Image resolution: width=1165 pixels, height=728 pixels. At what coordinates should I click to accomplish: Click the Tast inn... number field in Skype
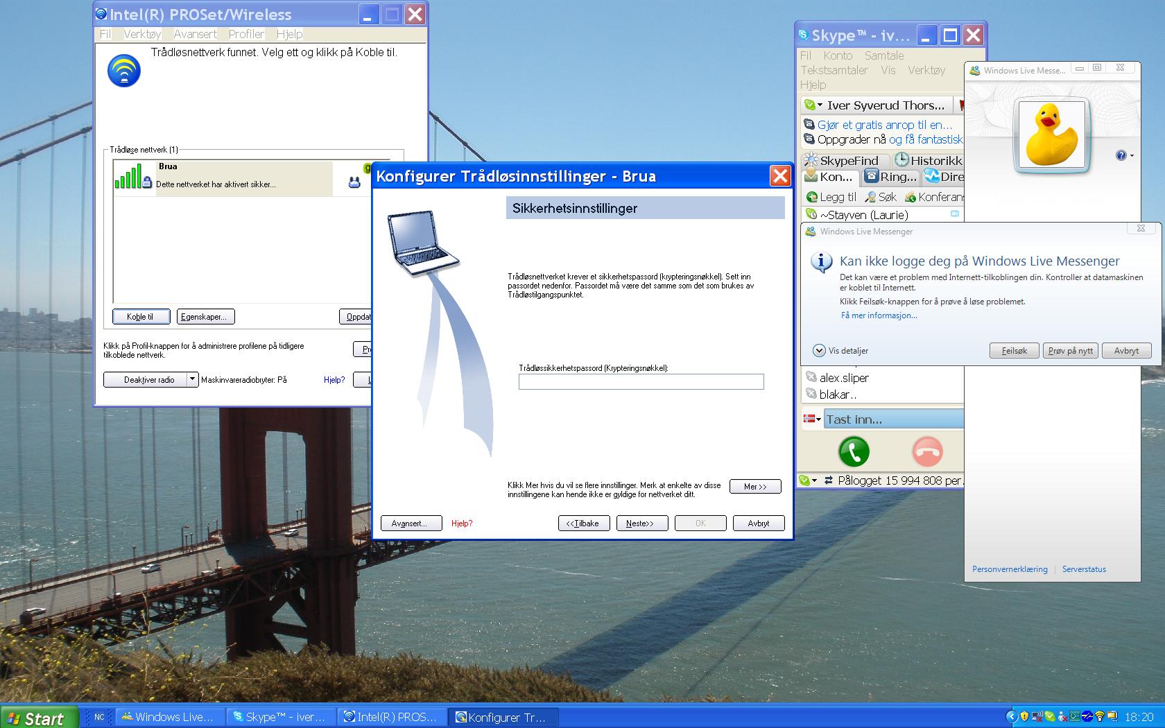894,419
